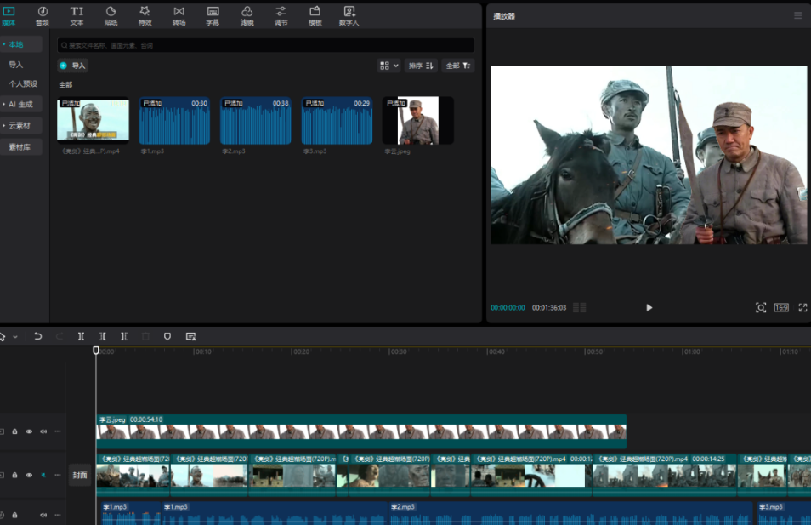Redo the last undone edit
This screenshot has width=811, height=525.
pos(60,337)
